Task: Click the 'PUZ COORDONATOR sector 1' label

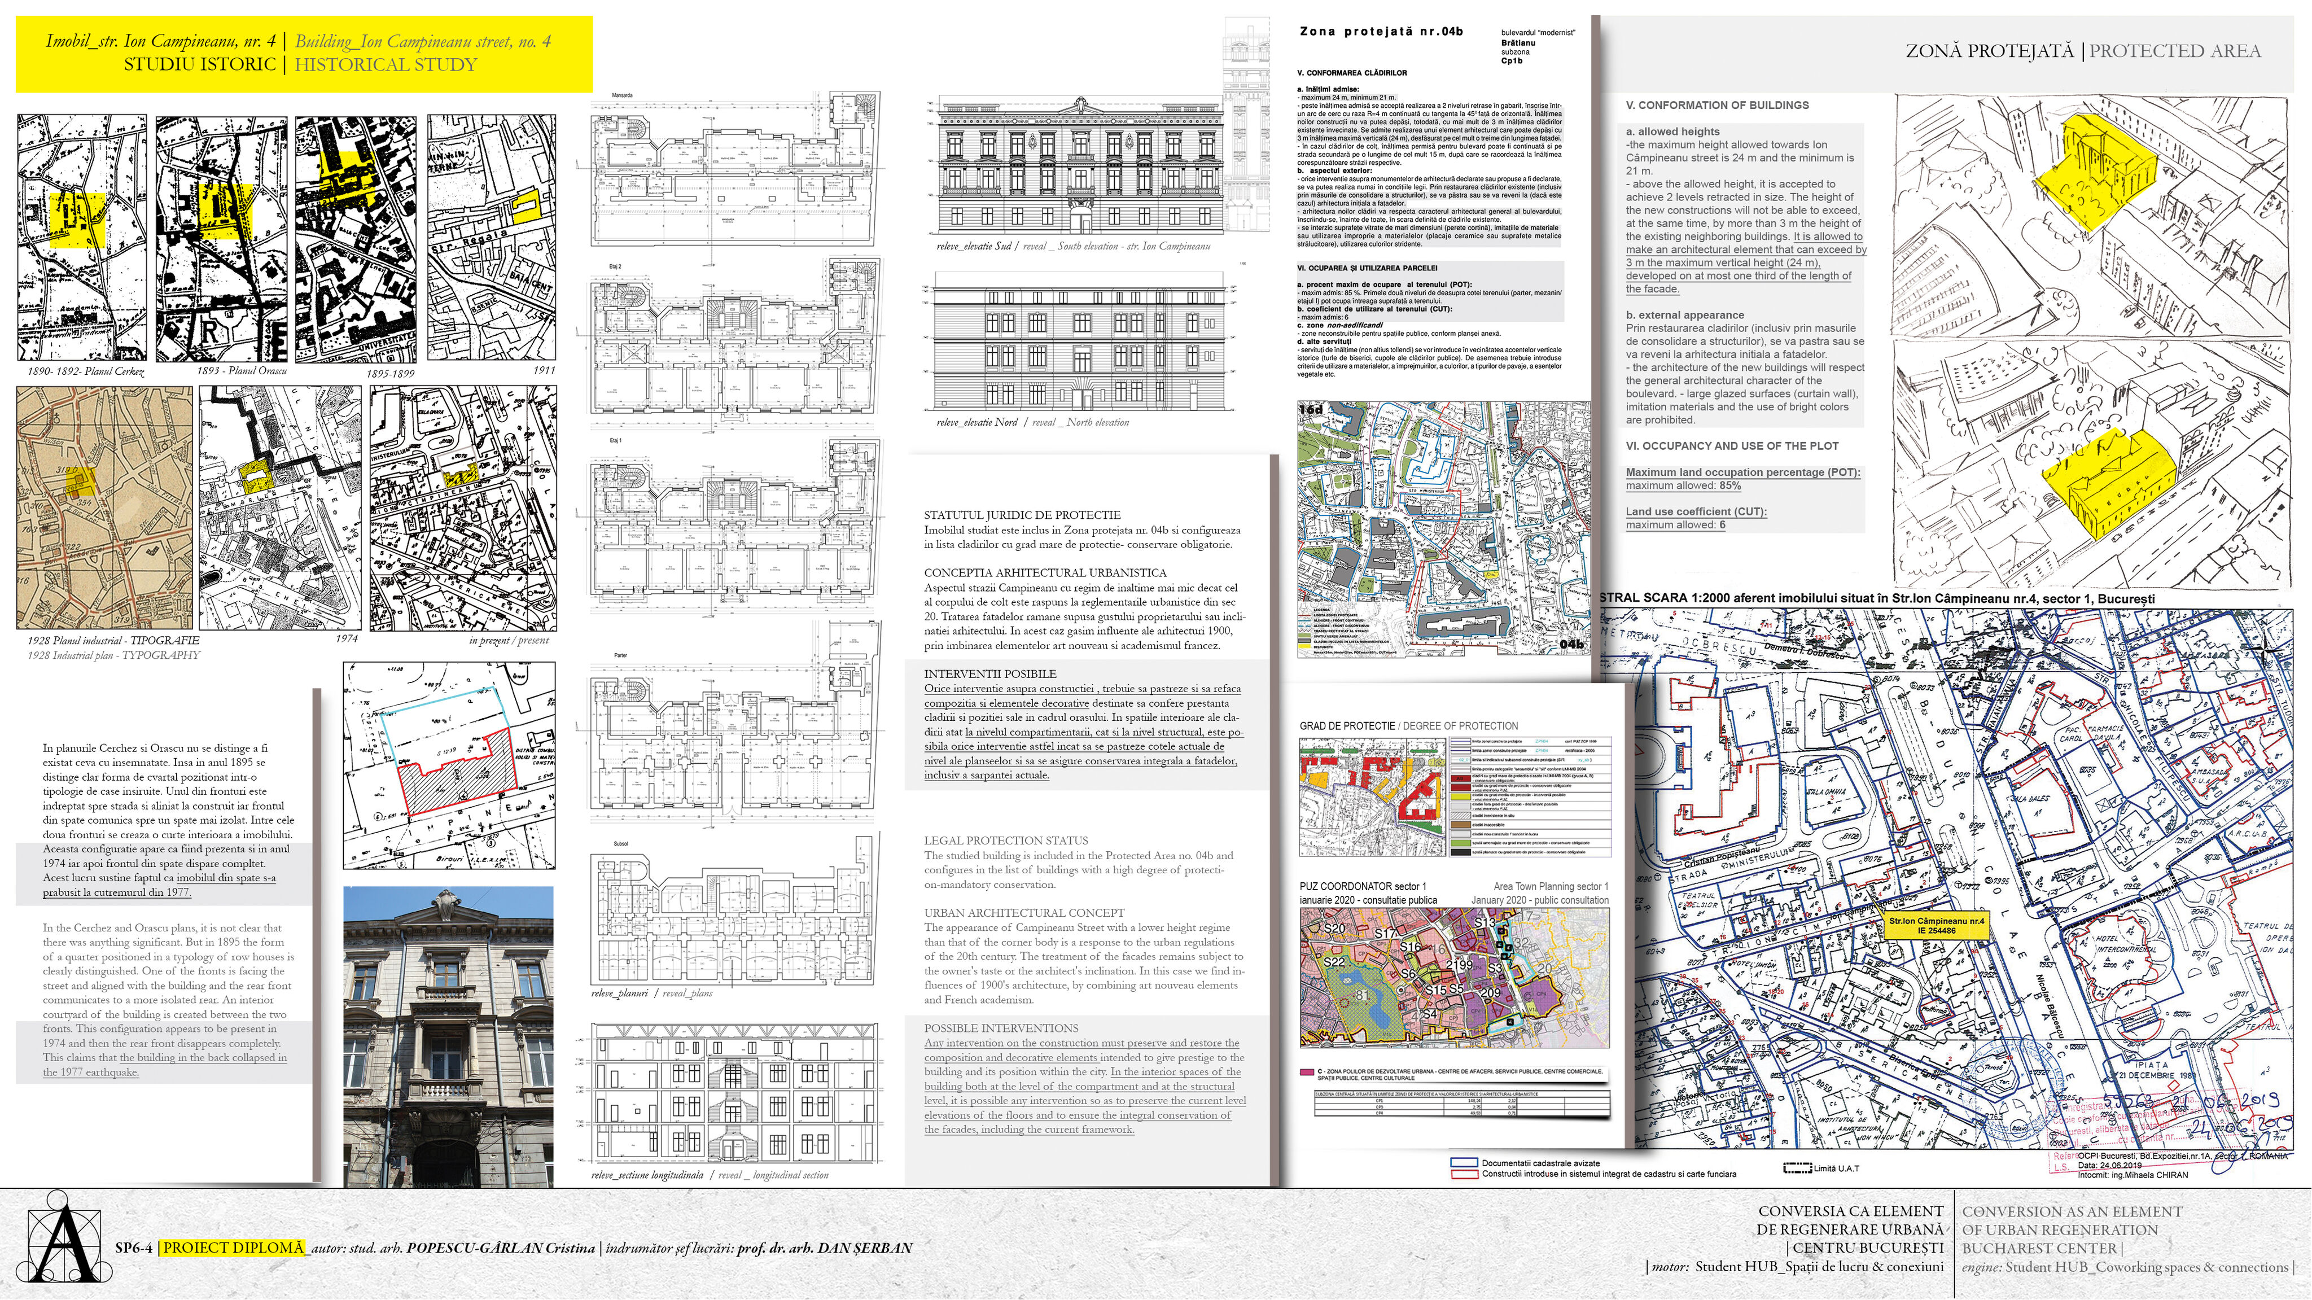Action: pos(1363,887)
